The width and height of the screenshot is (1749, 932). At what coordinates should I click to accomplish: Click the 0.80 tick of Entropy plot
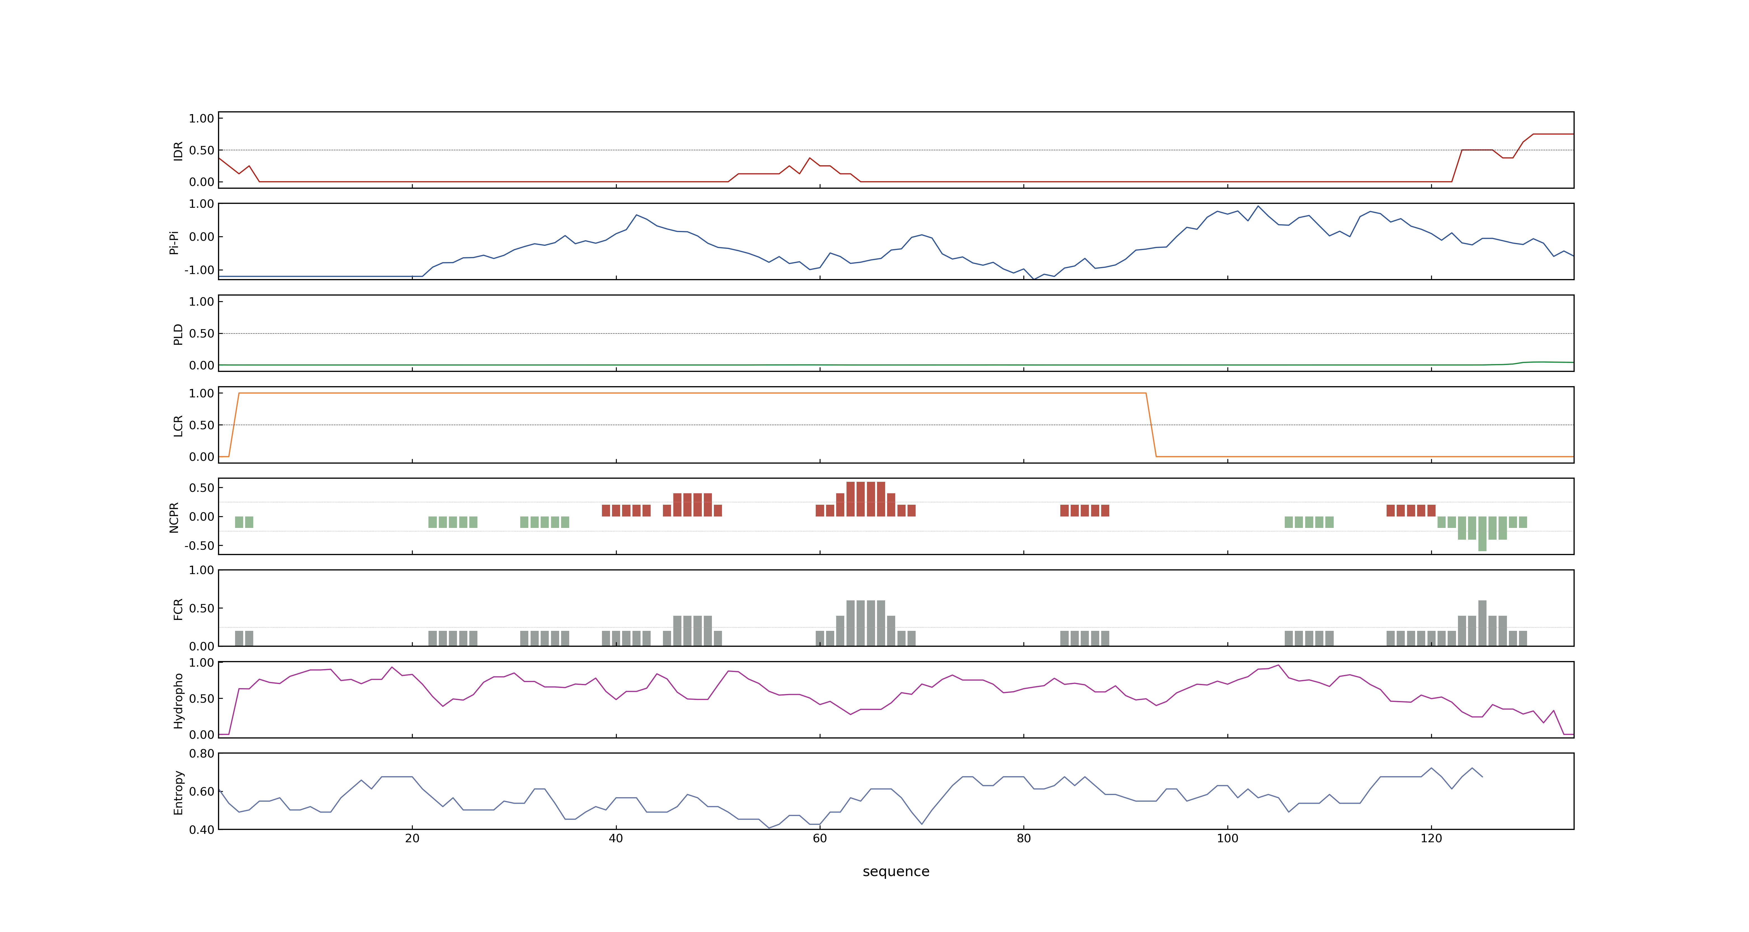[202, 754]
